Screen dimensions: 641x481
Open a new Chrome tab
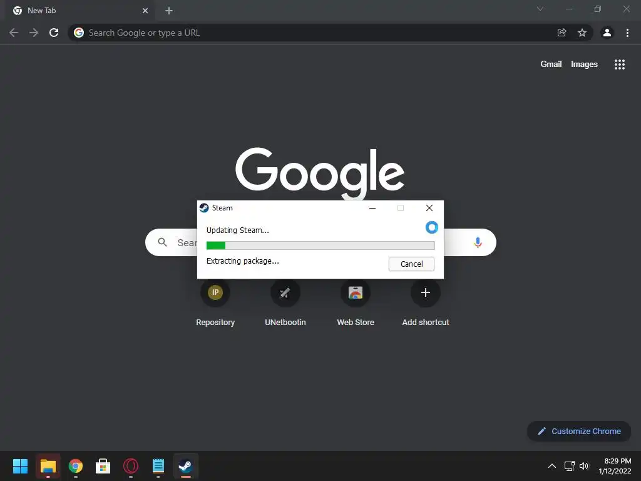pyautogui.click(x=169, y=11)
